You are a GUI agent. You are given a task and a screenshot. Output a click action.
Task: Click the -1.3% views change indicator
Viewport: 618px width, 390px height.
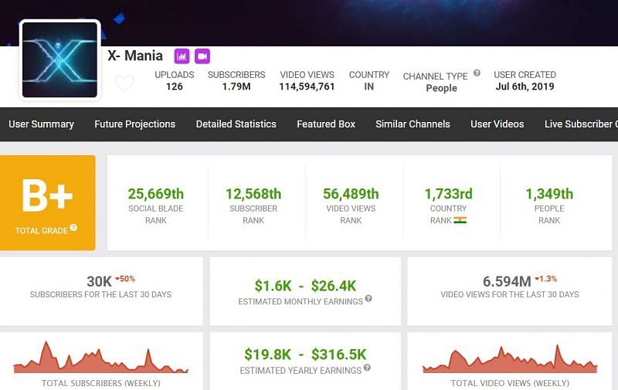546,279
